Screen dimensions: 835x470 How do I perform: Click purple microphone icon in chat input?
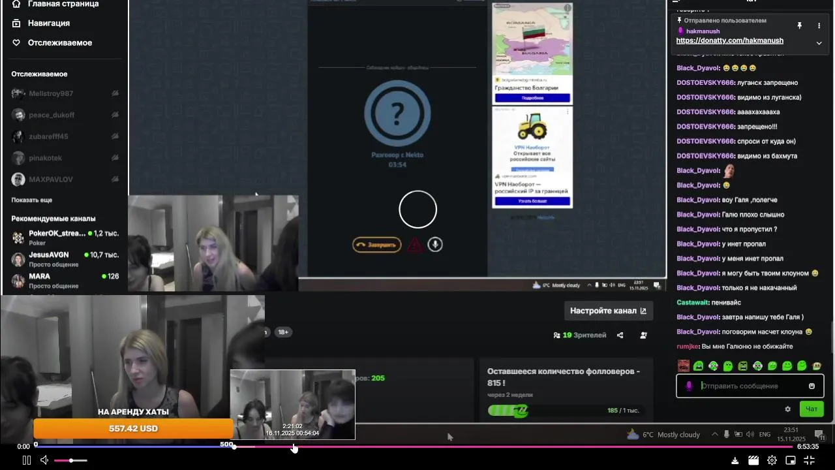pos(689,386)
